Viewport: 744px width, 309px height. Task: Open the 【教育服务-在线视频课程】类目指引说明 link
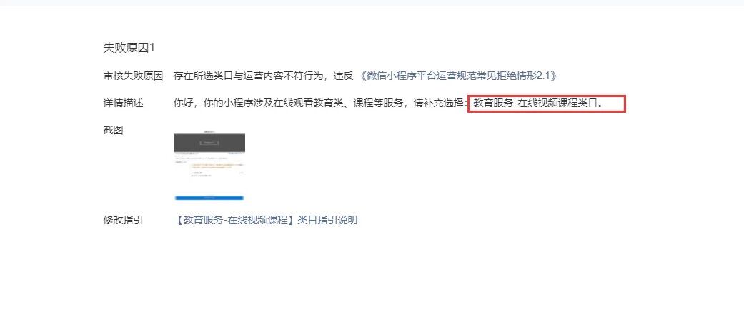266,220
